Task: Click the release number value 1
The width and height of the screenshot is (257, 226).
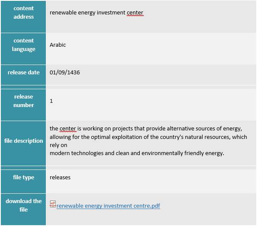Action: point(51,101)
